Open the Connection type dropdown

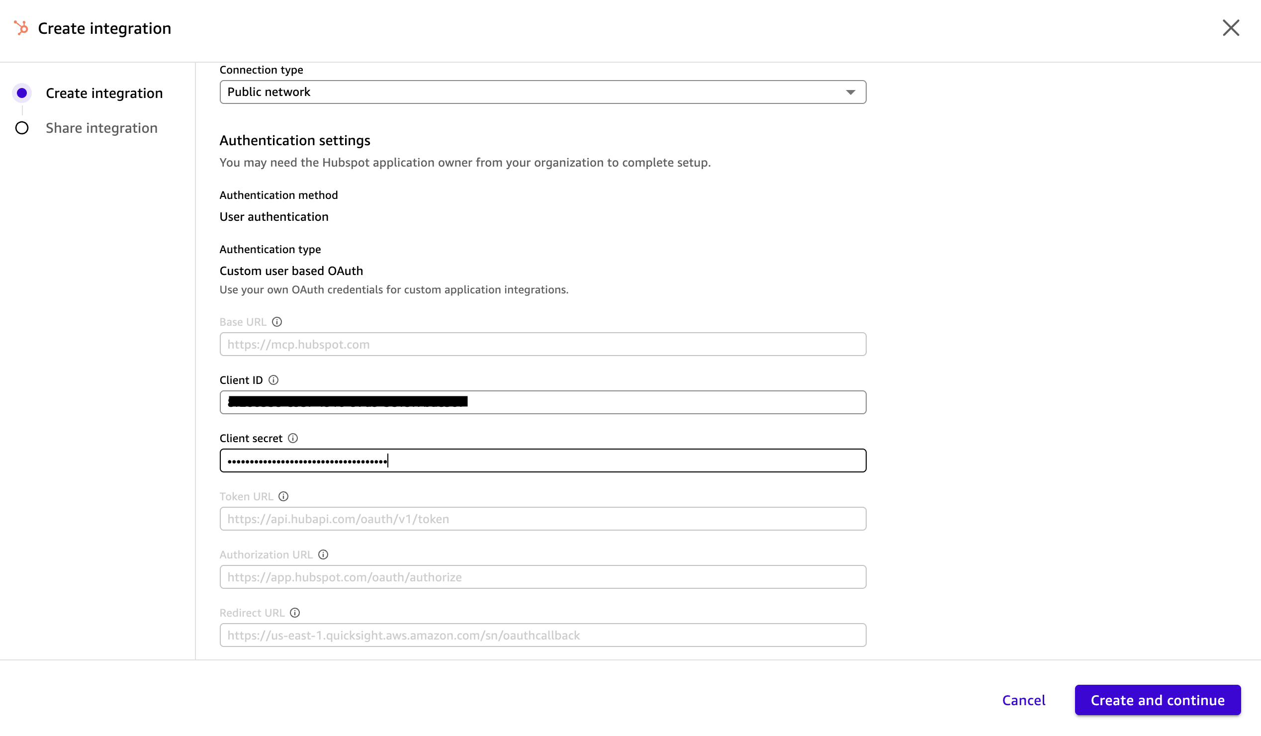542,92
